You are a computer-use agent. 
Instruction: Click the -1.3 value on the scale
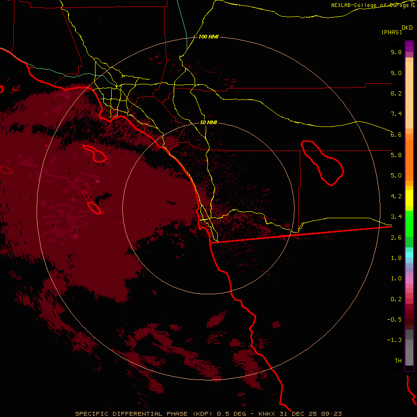click(394, 340)
